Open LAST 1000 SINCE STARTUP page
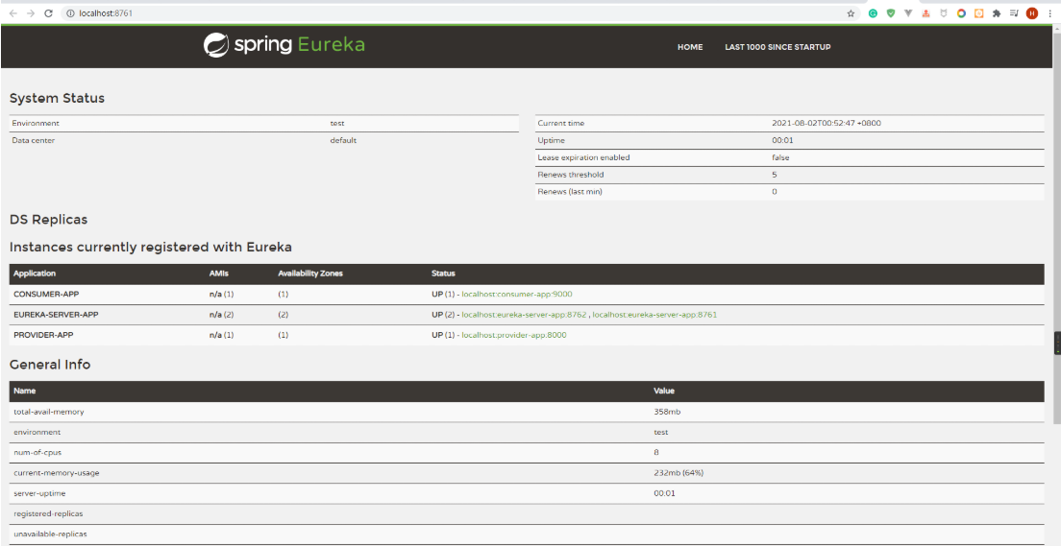1061x547 pixels. [777, 47]
